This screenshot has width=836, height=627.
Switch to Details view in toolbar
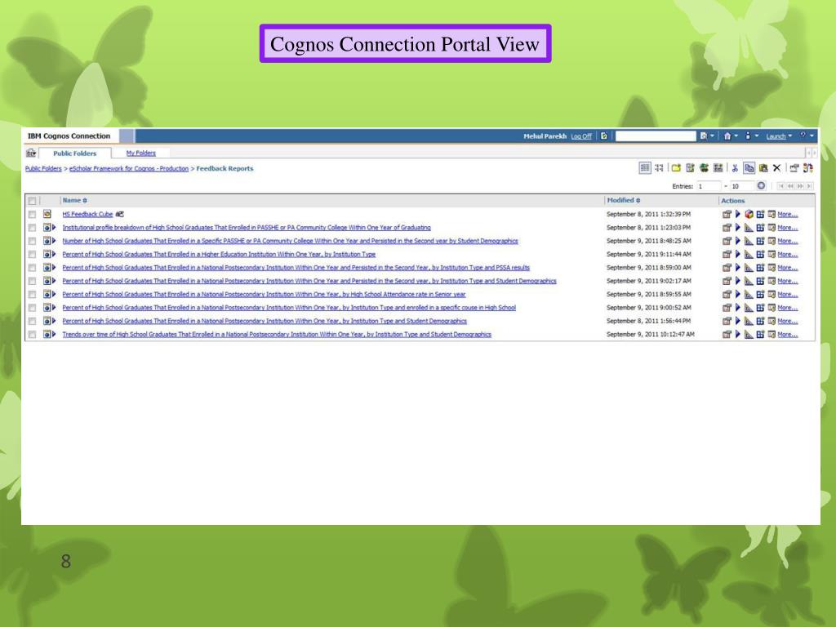[660, 168]
